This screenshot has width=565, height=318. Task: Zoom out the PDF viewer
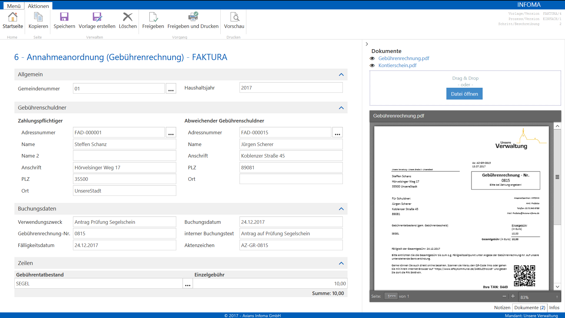(504, 296)
